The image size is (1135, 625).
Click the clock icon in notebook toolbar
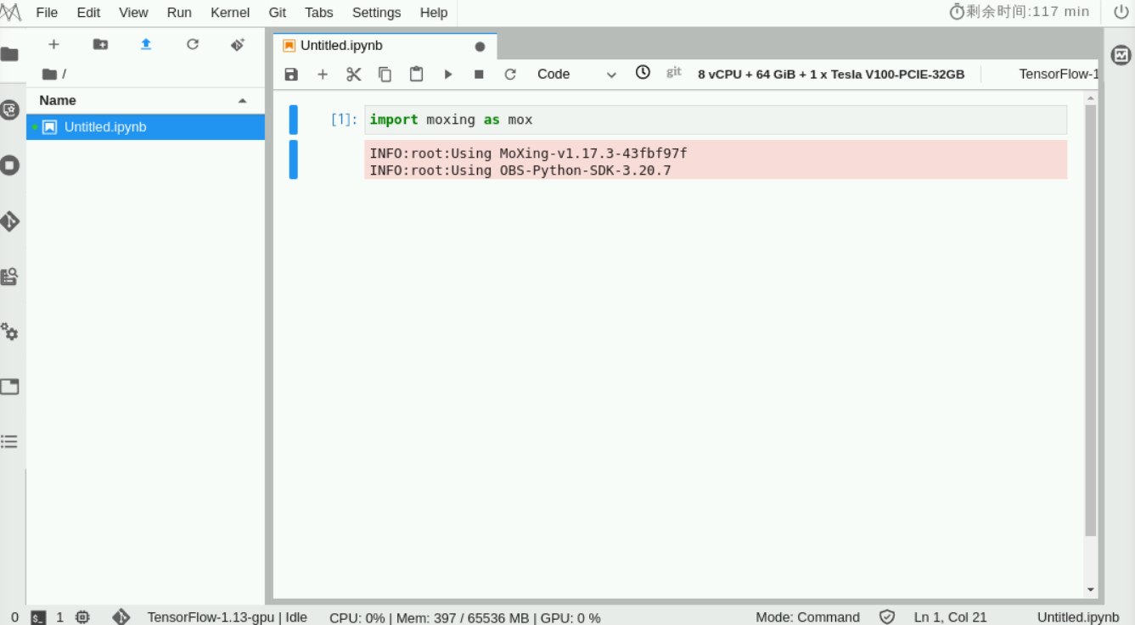pos(643,72)
